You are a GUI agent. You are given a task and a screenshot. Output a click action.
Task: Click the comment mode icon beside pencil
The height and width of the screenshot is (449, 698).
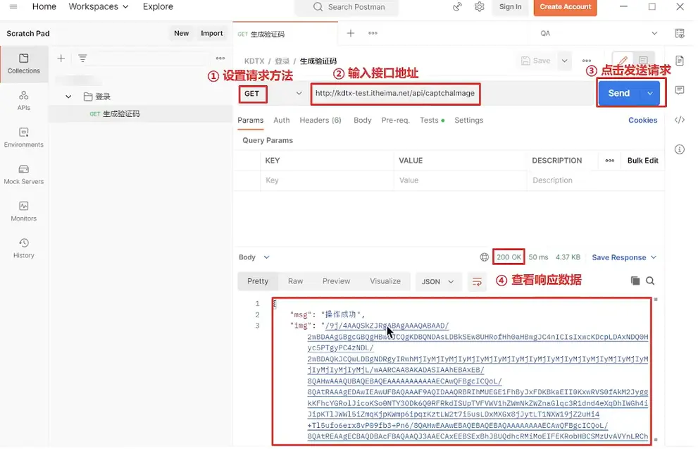pyautogui.click(x=643, y=61)
